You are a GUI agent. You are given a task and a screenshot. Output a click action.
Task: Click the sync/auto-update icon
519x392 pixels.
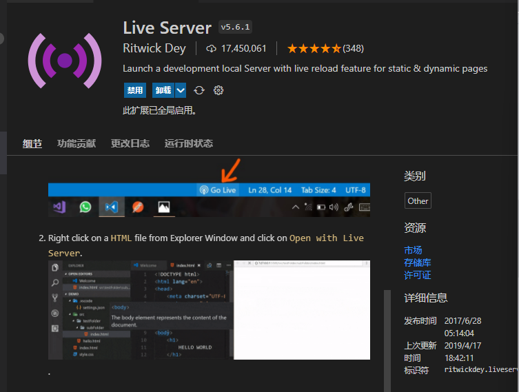tap(199, 90)
